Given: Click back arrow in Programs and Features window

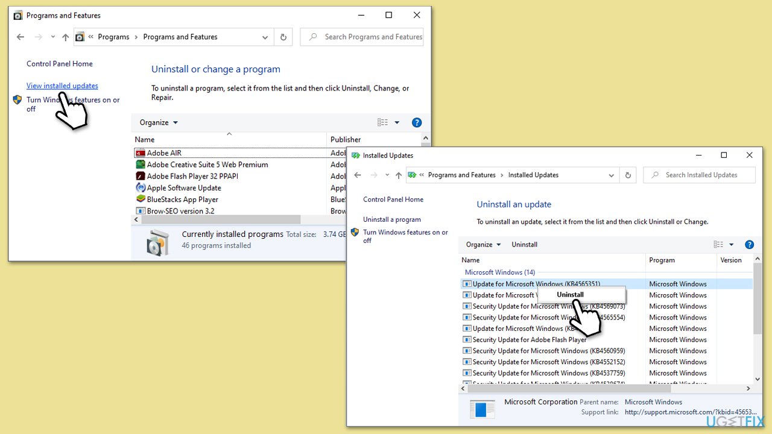Looking at the screenshot, I should click(x=21, y=37).
